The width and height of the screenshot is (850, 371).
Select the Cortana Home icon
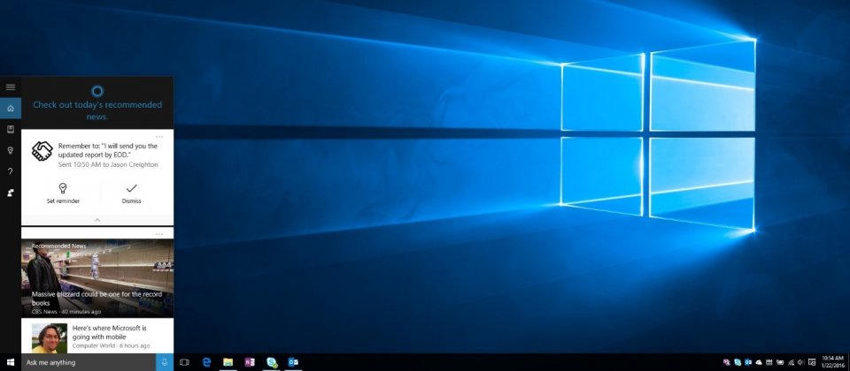11,108
